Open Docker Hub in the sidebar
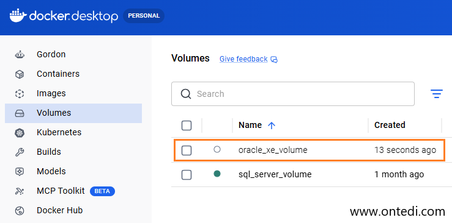The width and height of the screenshot is (452, 223). [x=60, y=210]
